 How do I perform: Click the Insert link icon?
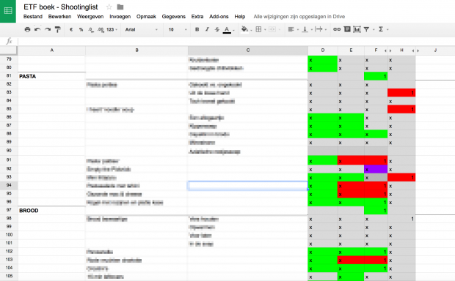click(x=337, y=29)
